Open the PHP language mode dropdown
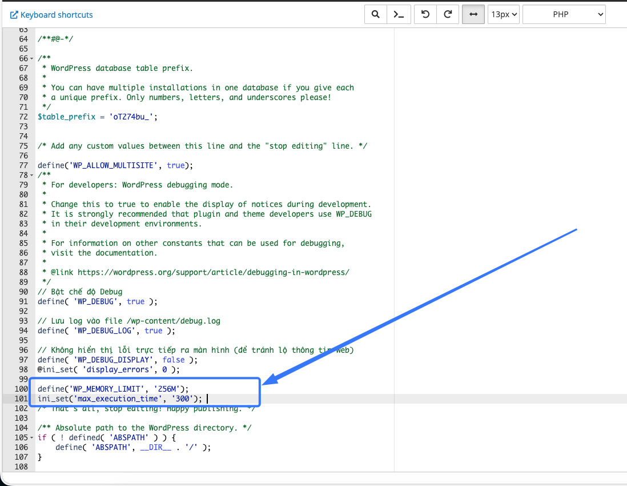 564,15
